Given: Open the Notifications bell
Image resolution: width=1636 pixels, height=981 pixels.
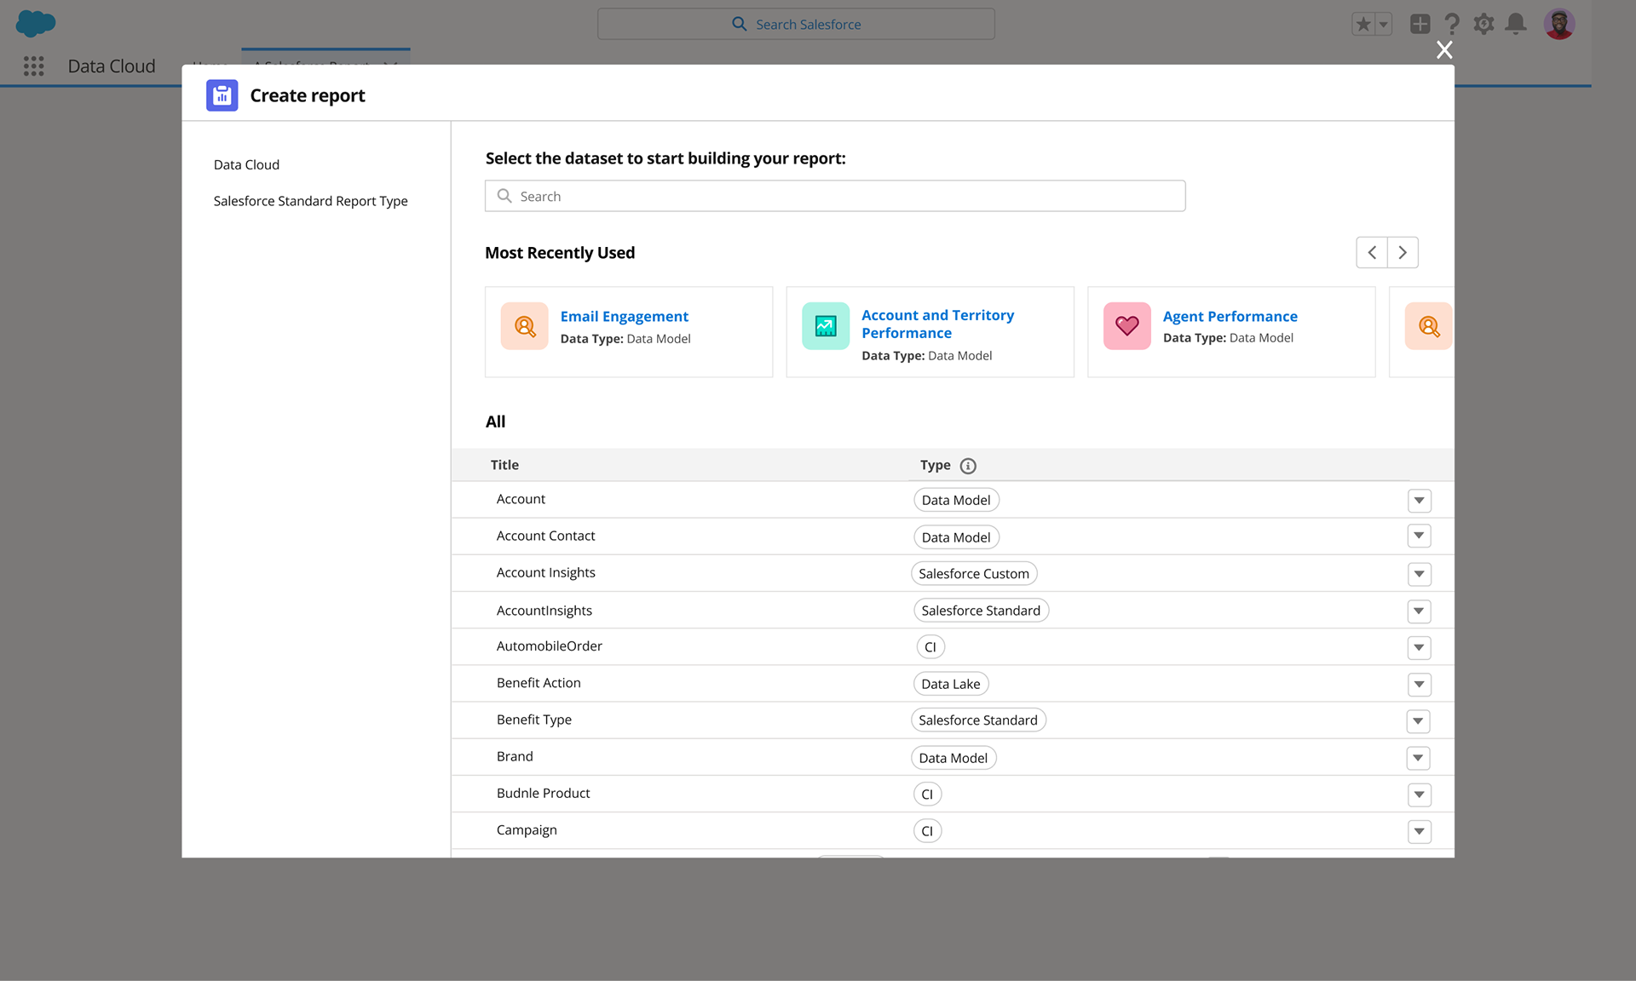Looking at the screenshot, I should point(1516,24).
